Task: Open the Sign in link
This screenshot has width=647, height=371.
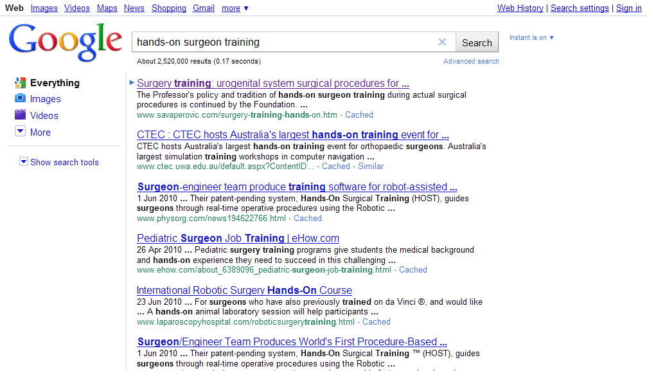Action: (x=628, y=8)
